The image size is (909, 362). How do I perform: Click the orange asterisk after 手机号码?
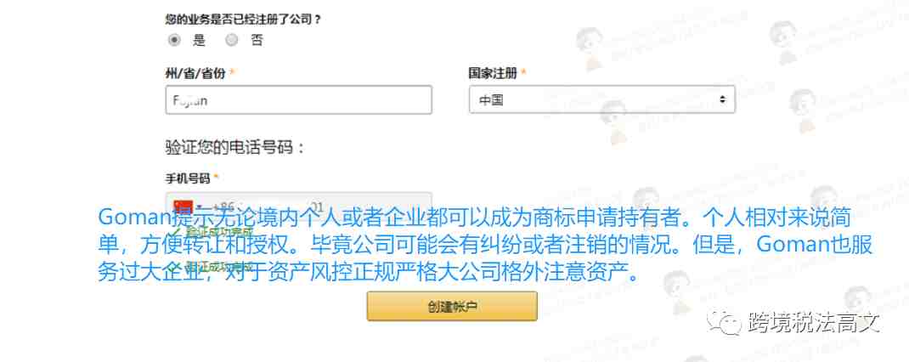pyautogui.click(x=217, y=178)
